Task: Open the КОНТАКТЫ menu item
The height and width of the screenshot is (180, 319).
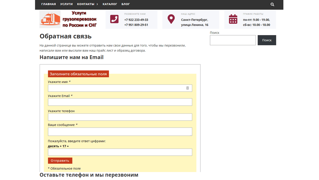Action: point(86,4)
